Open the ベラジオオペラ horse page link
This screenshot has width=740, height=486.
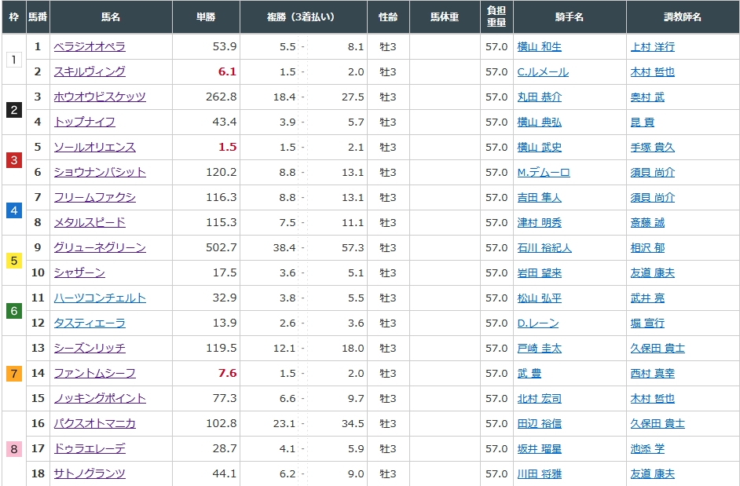90,46
